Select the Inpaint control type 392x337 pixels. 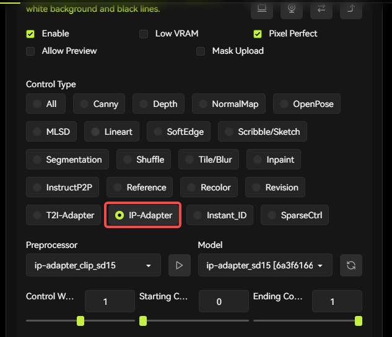(x=274, y=160)
